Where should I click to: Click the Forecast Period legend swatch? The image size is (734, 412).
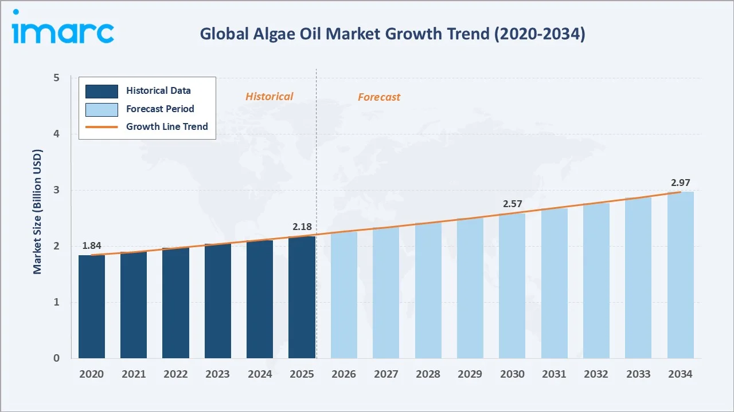101,109
